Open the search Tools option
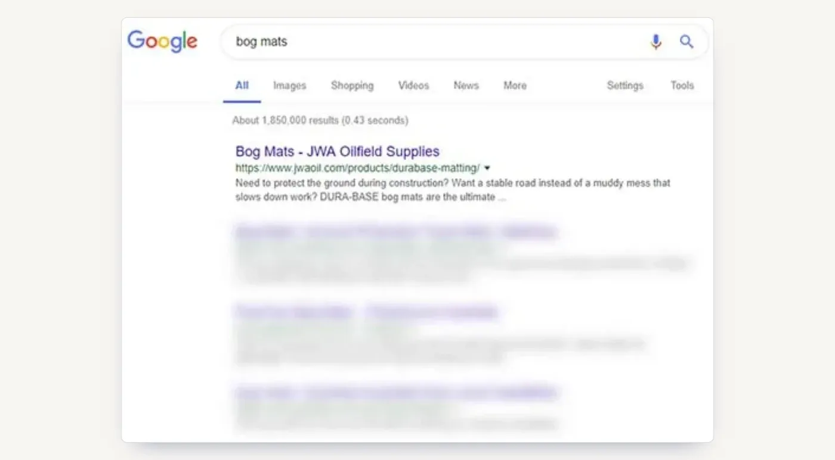The width and height of the screenshot is (835, 460). pyautogui.click(x=682, y=85)
